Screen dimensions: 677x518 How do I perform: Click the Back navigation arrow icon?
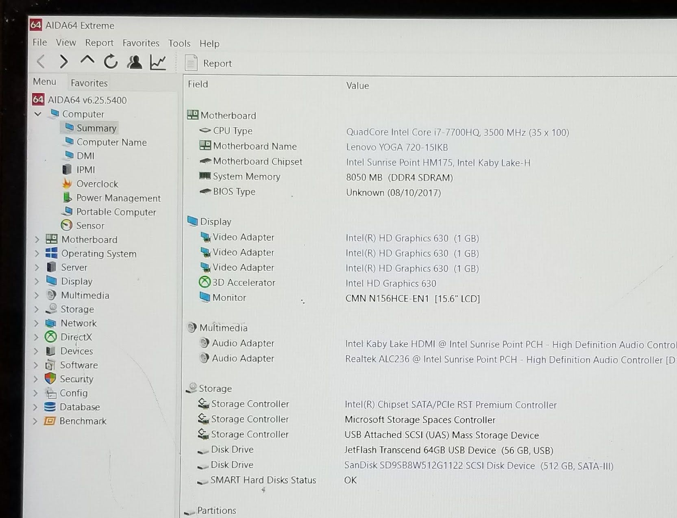coord(41,62)
